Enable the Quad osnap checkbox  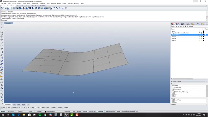pos(40,108)
